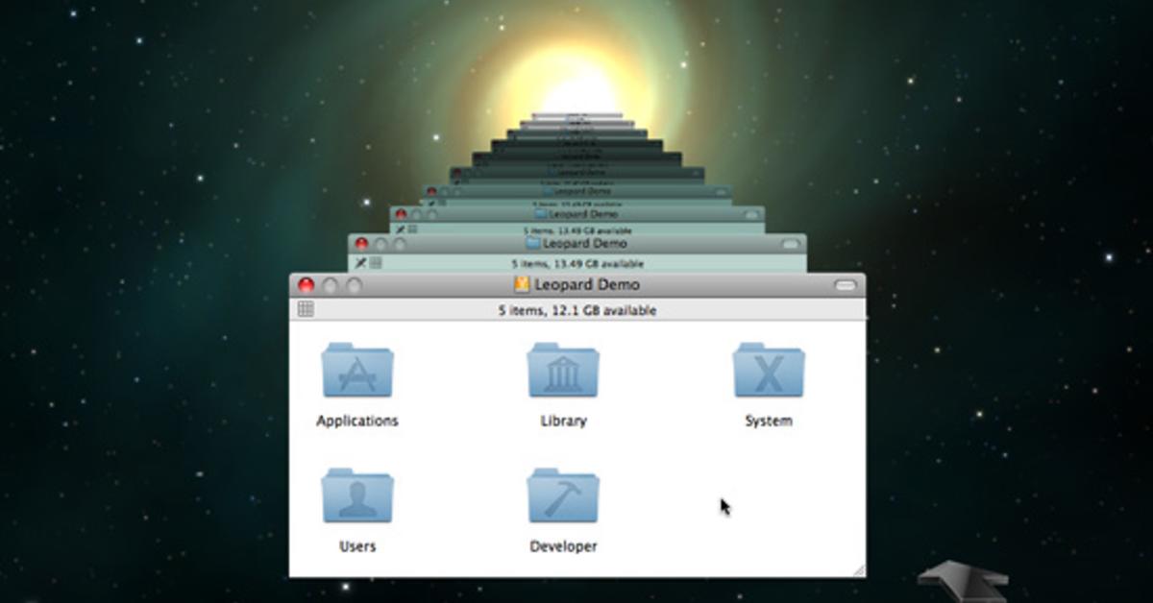Click the Leopard Demo proxy icon in front title bar
Viewport: 1153px width, 603px height.
point(522,284)
